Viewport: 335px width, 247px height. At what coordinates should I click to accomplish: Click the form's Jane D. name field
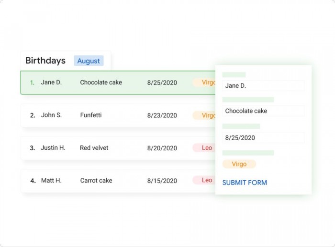[263, 86]
